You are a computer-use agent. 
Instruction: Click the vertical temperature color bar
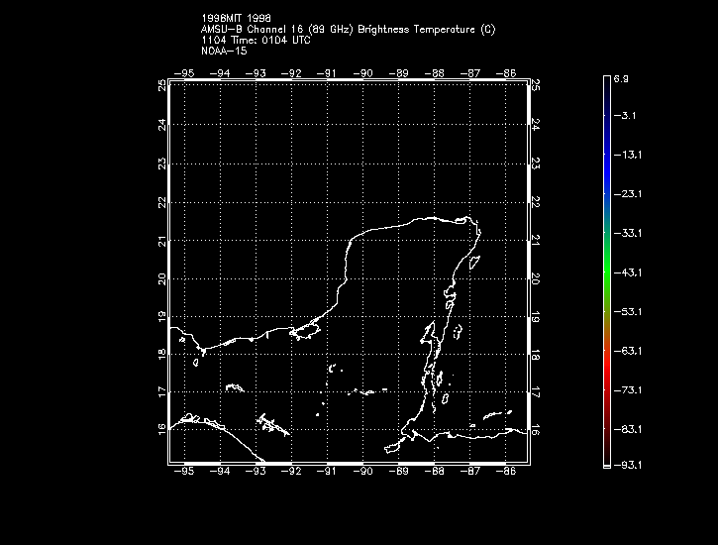click(605, 270)
